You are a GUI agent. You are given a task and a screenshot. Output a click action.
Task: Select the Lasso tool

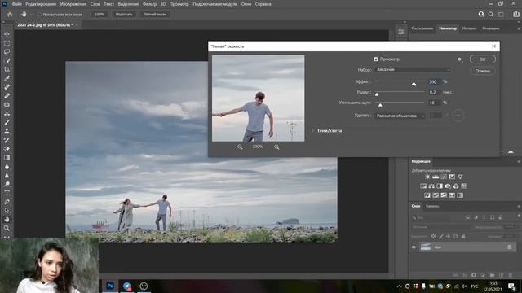click(x=7, y=52)
